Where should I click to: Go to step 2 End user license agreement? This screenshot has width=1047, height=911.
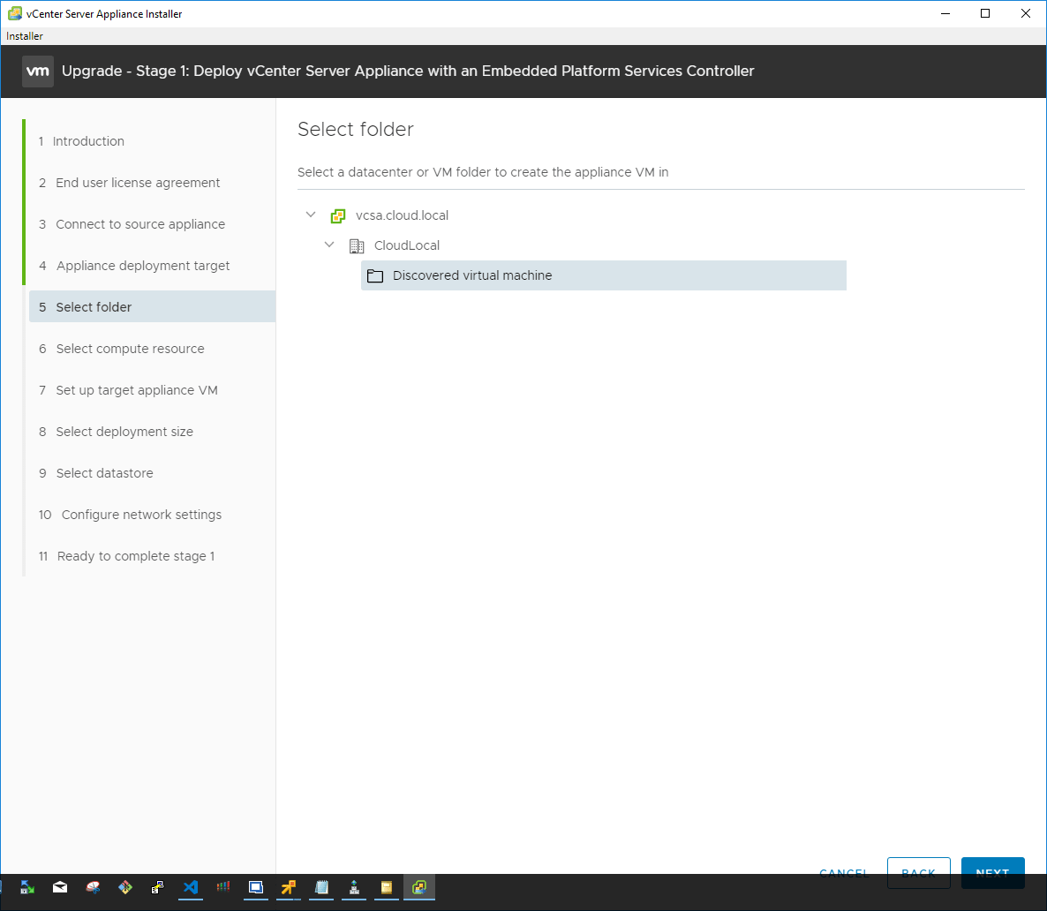click(x=129, y=183)
